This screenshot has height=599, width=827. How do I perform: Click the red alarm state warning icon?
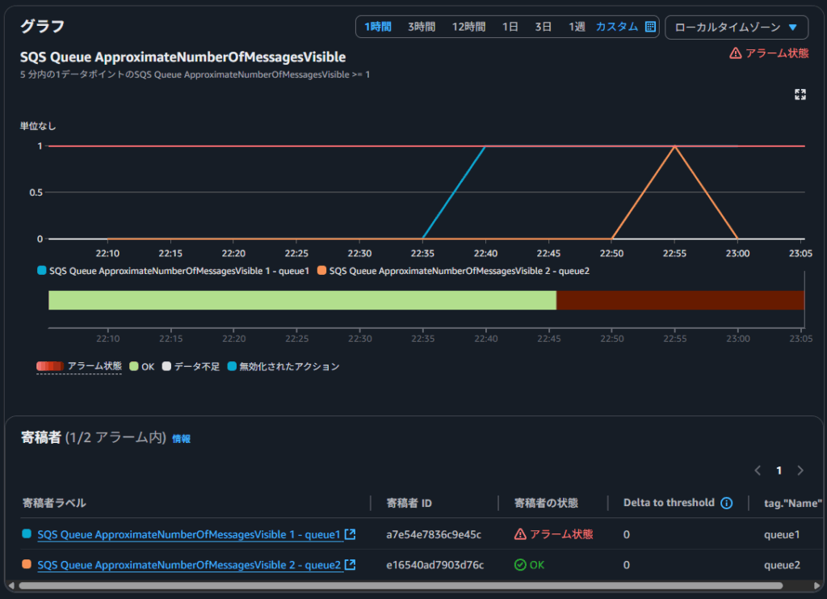735,53
